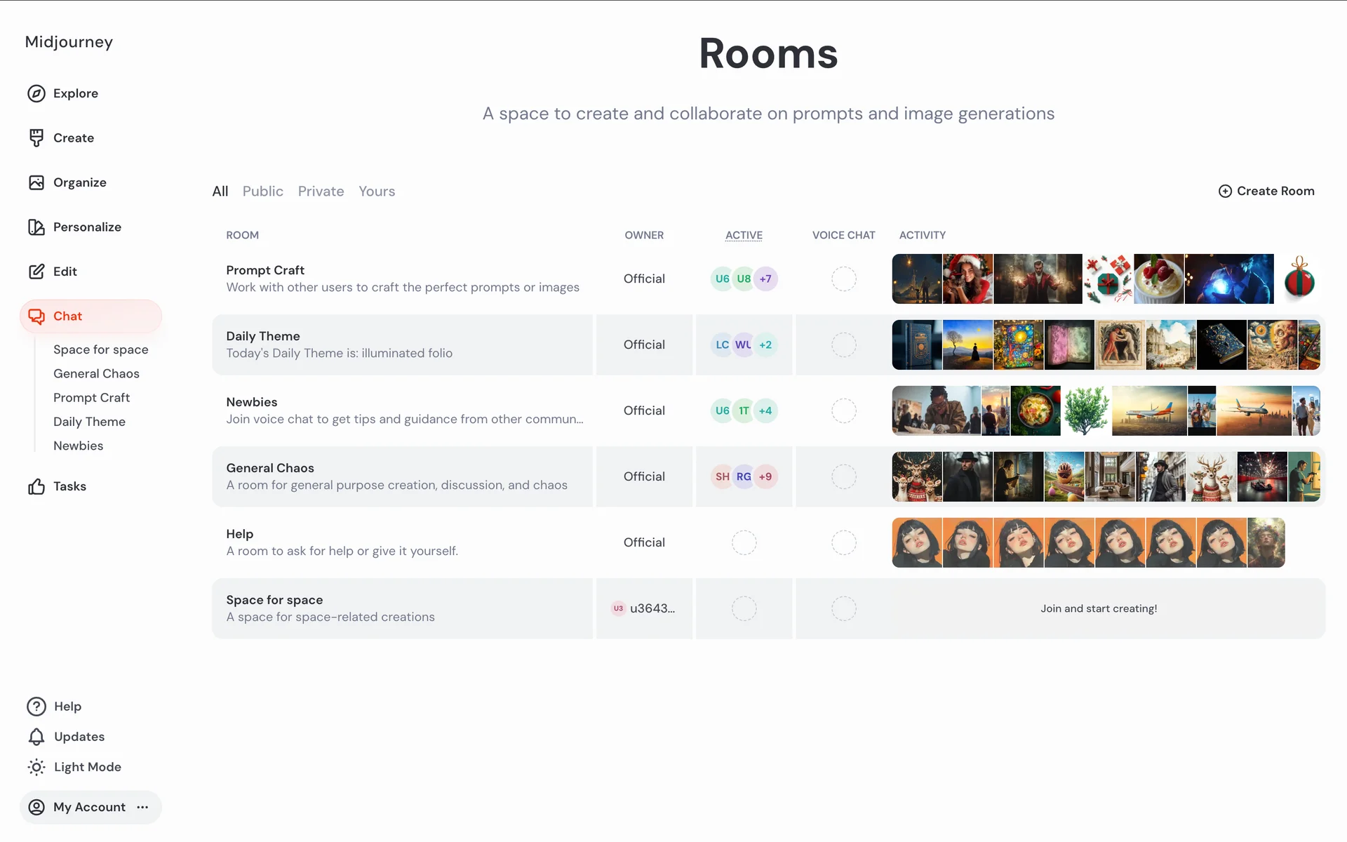Image resolution: width=1347 pixels, height=842 pixels.
Task: Open General Chaos link in sidebar
Action: click(x=96, y=374)
